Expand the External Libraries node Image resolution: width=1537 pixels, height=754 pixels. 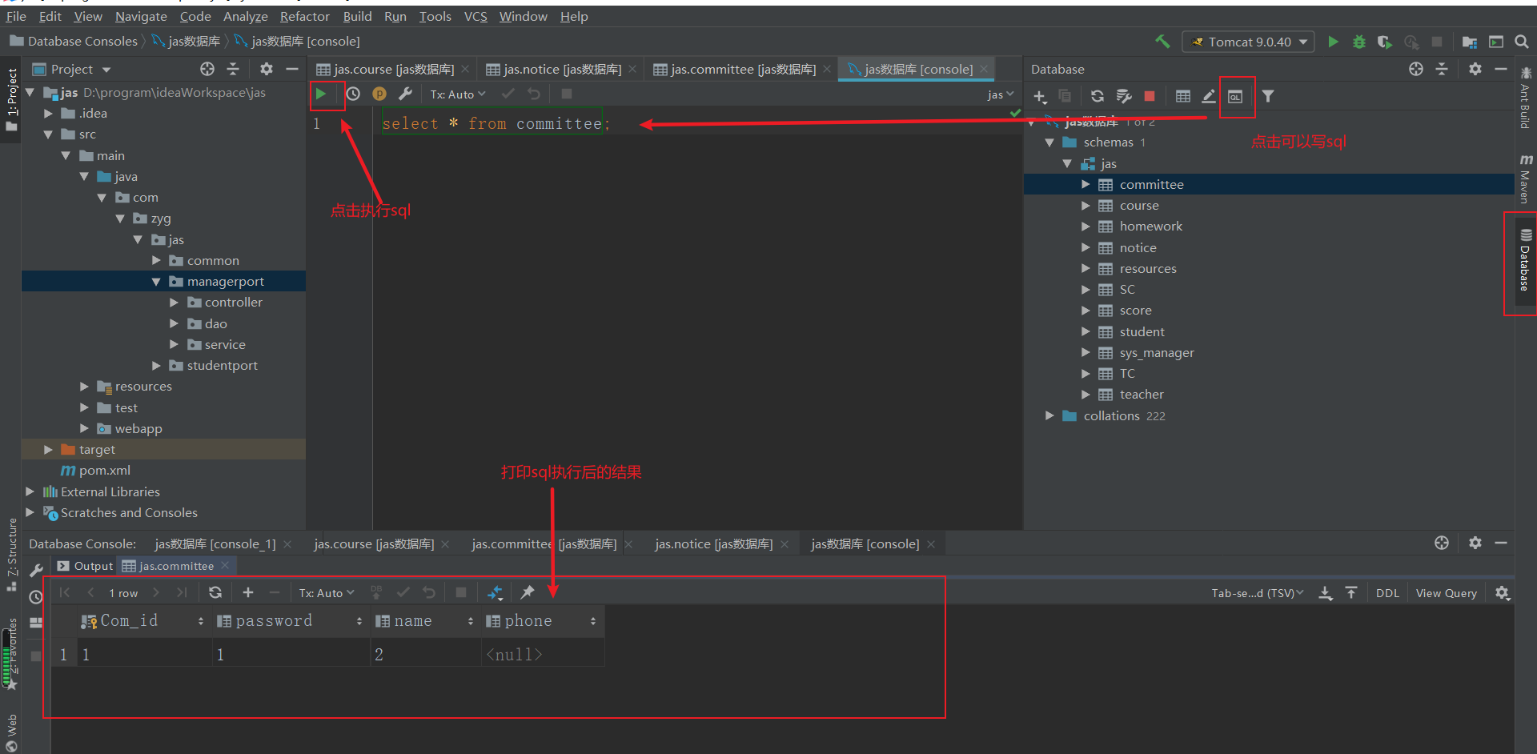30,491
